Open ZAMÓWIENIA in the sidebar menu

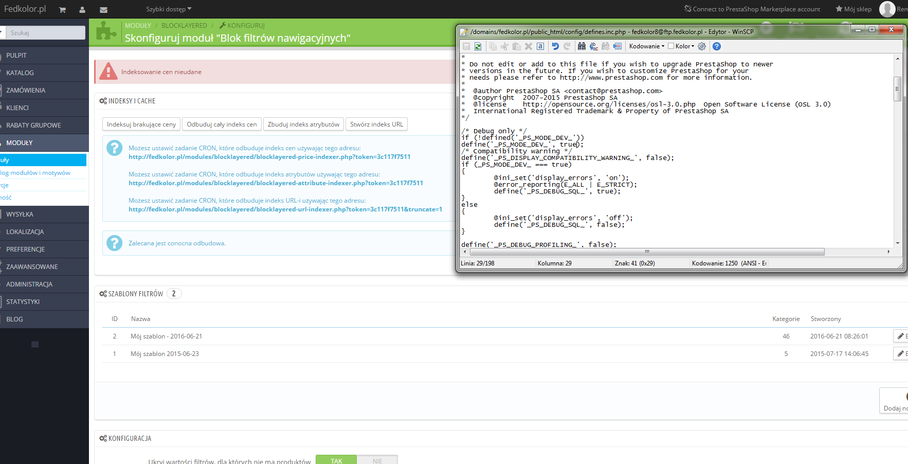pos(44,91)
